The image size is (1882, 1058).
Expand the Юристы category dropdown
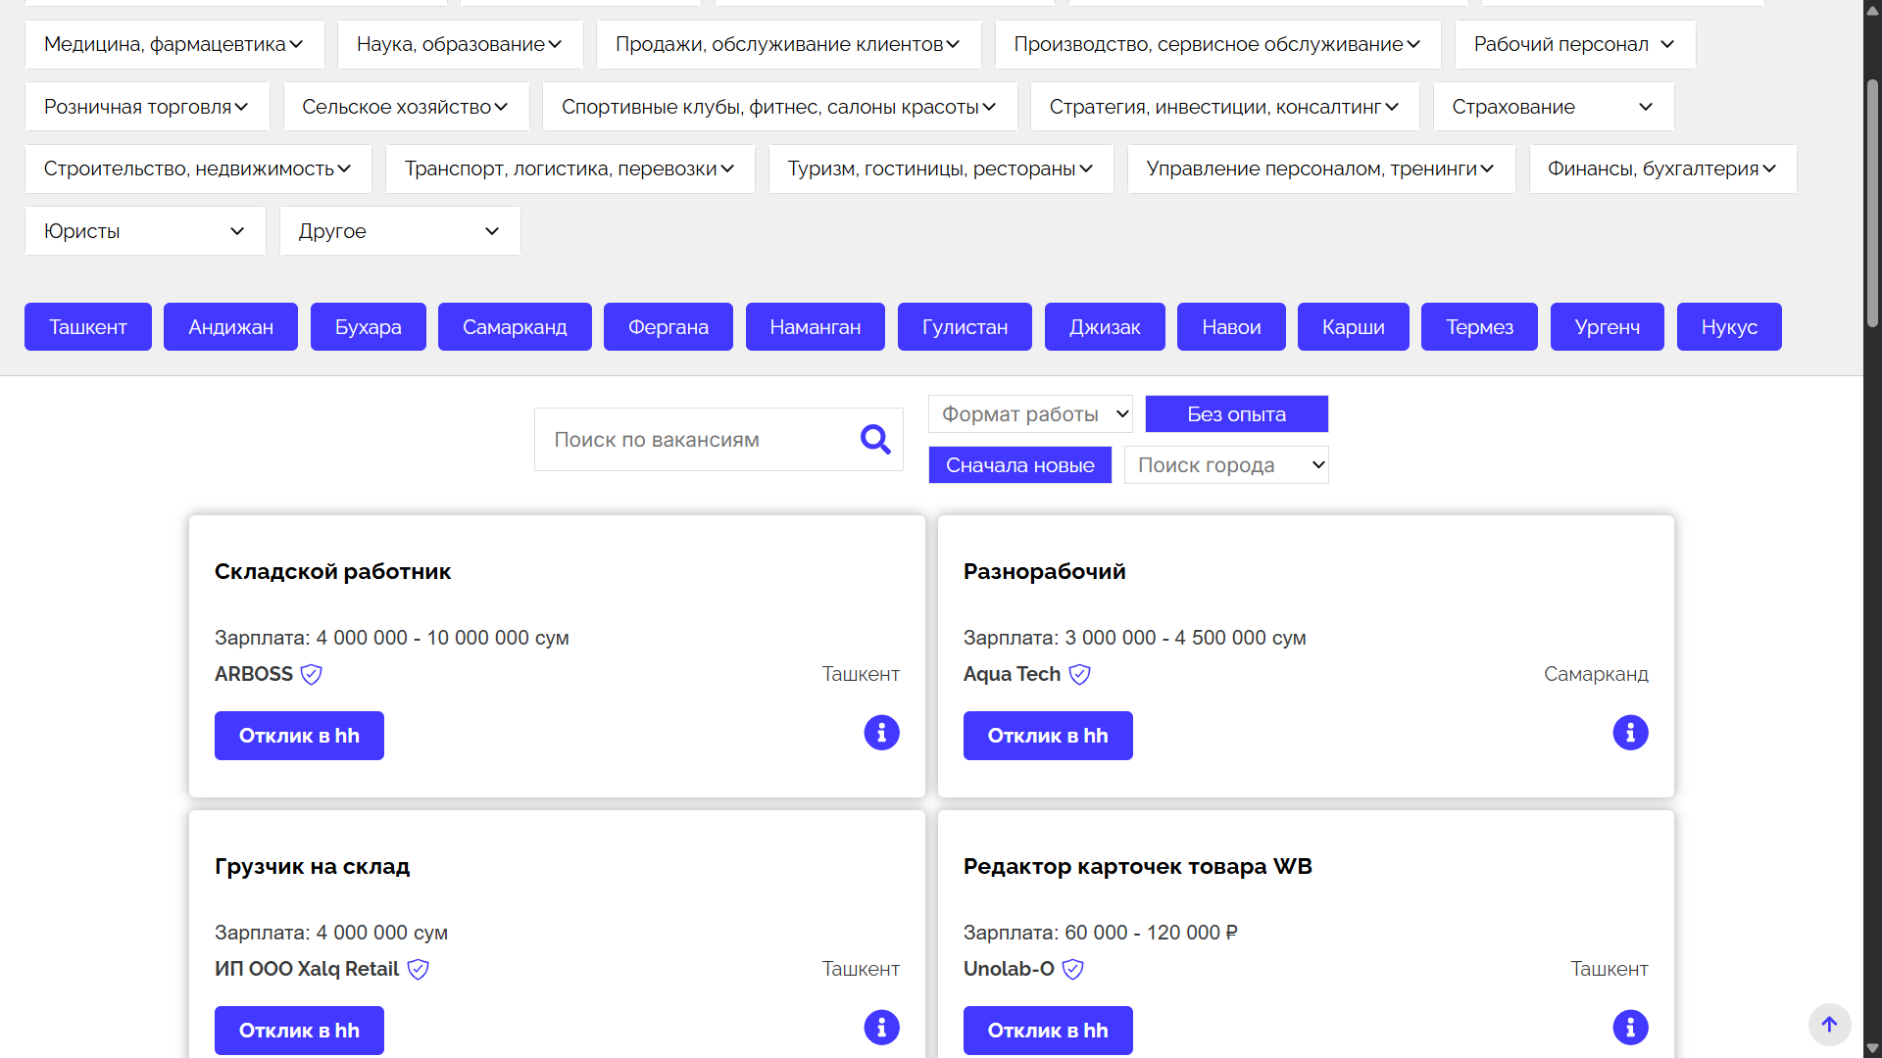145,231
